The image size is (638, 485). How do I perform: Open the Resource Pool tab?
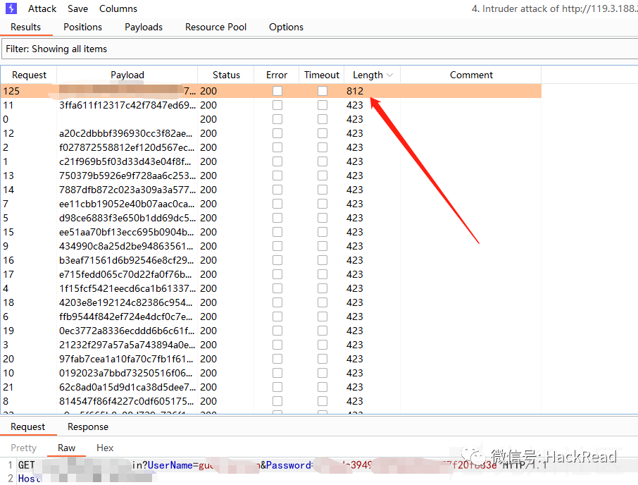(215, 27)
